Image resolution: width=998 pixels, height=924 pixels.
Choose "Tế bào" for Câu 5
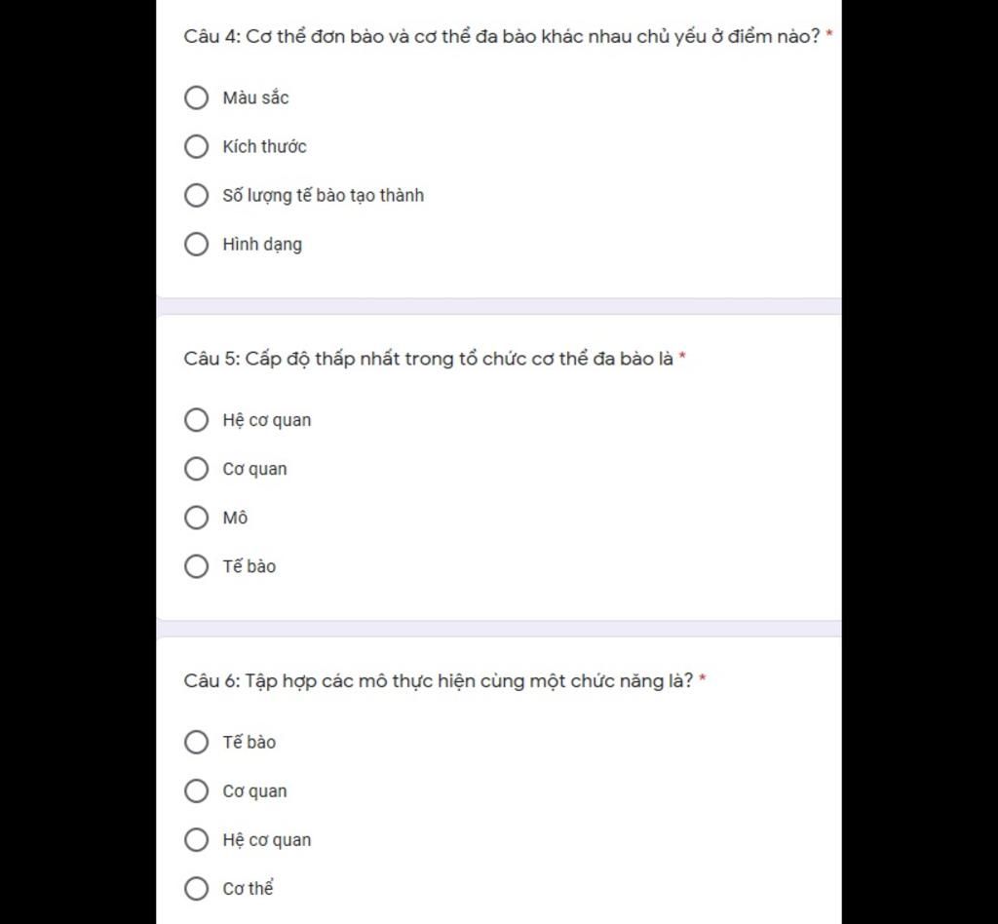[x=197, y=566]
